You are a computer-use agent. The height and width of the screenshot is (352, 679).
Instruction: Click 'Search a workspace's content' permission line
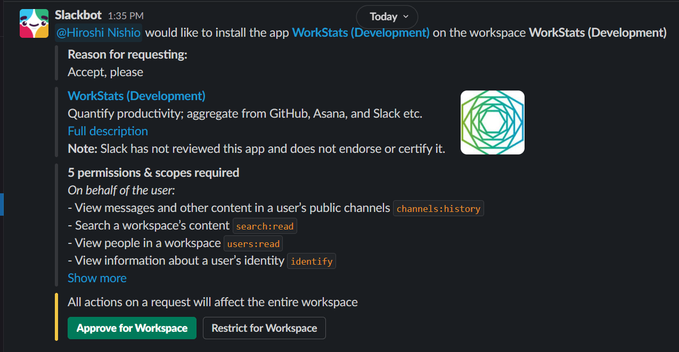pos(149,225)
